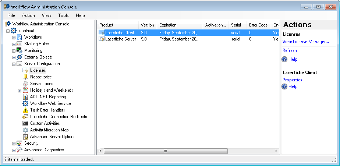This screenshot has height=166, width=340.
Task: Click the Refresh action link
Action: pyautogui.click(x=290, y=50)
